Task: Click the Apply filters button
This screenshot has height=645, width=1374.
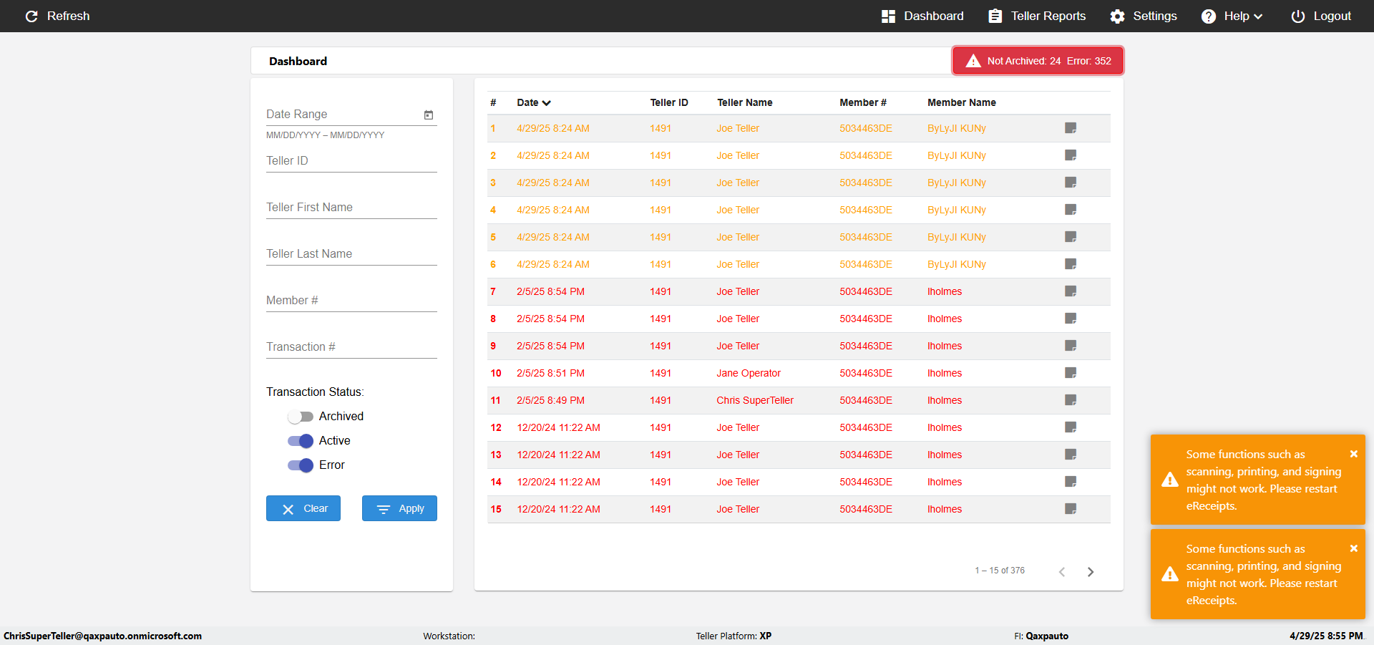Action: tap(399, 508)
